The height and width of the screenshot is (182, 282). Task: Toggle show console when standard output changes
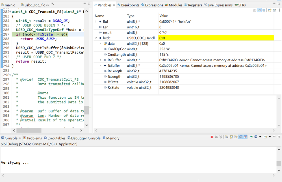[x=240, y=137]
